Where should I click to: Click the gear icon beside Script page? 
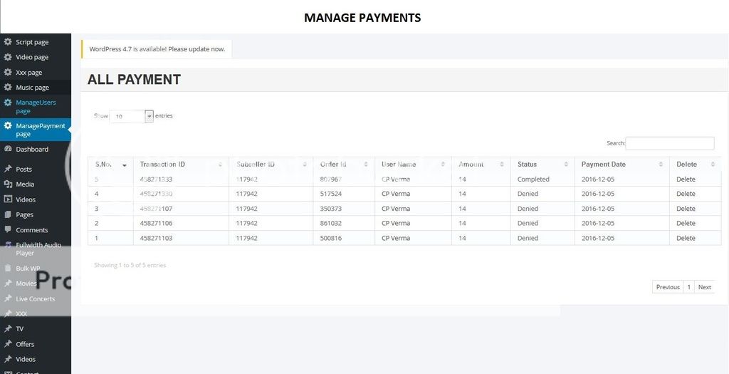tap(7, 42)
